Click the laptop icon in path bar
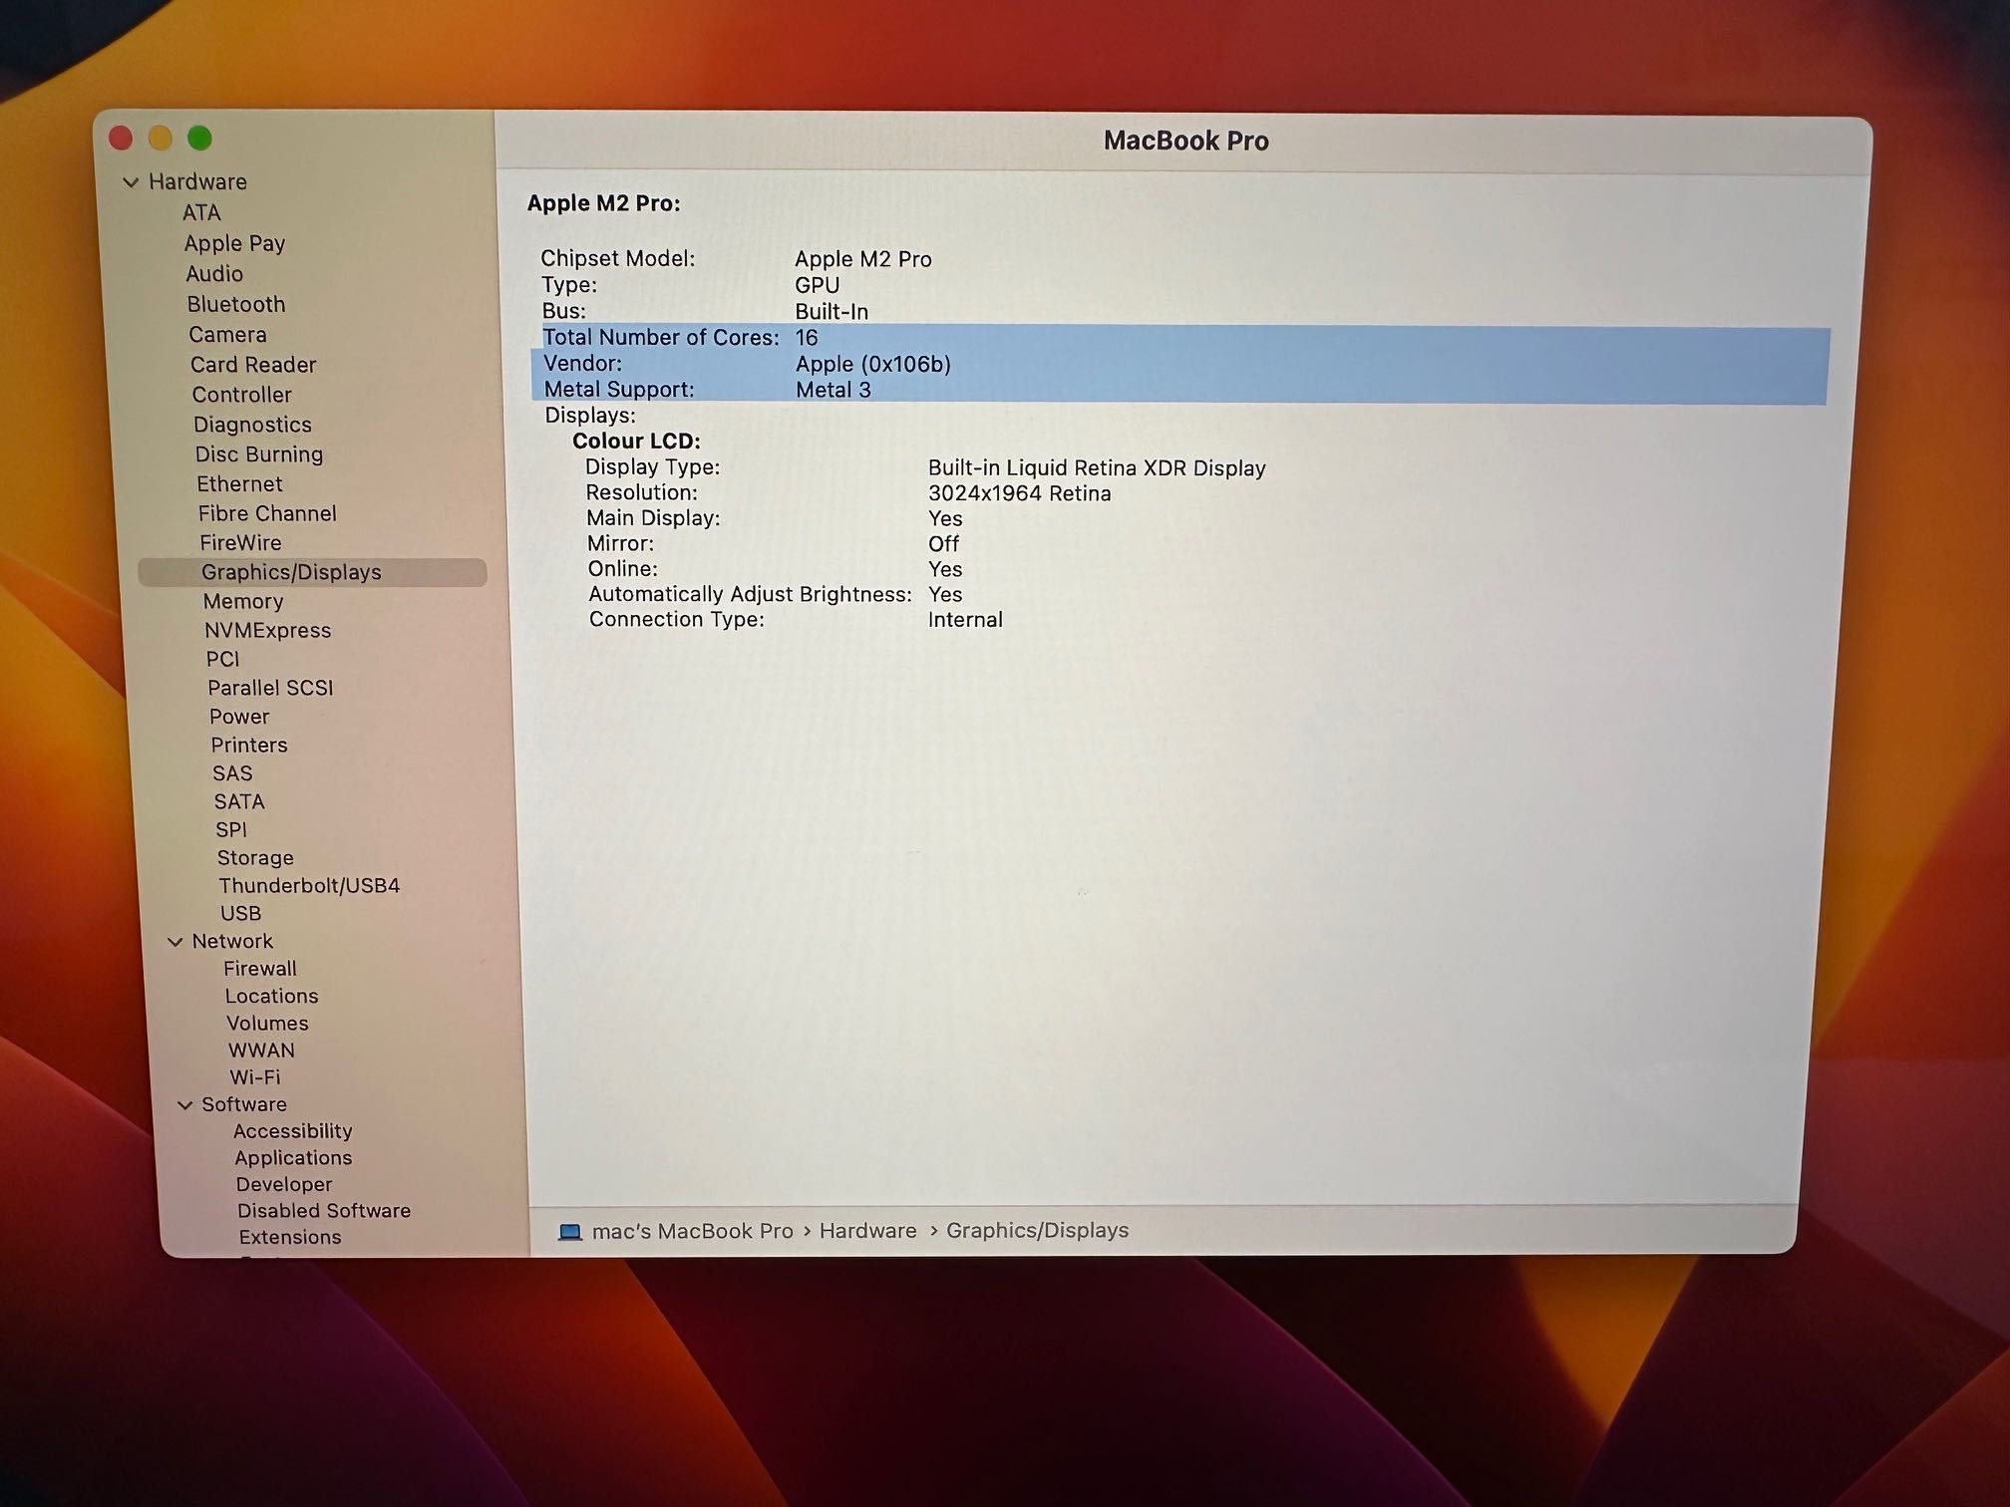 (569, 1232)
